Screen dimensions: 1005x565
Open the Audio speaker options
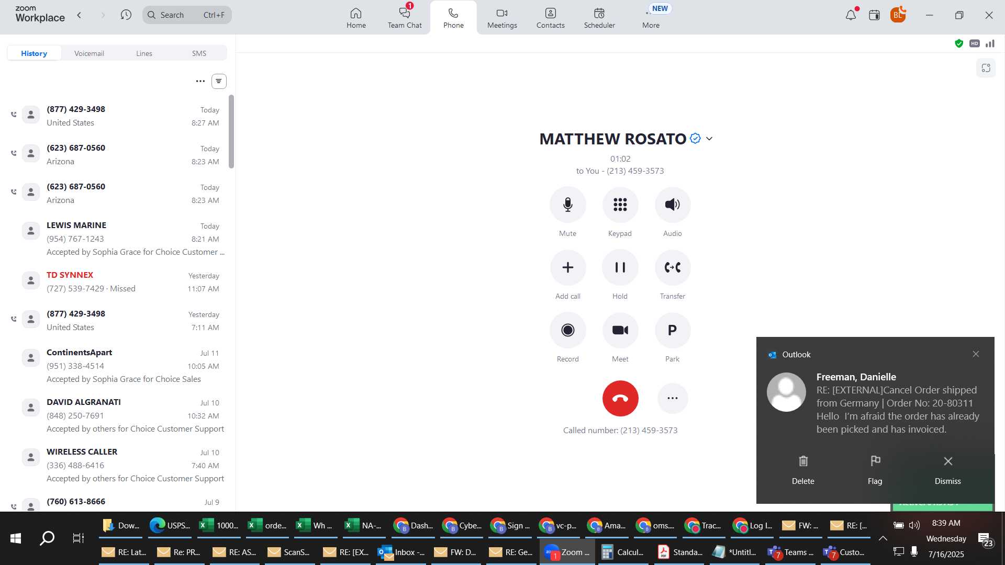[x=672, y=205]
